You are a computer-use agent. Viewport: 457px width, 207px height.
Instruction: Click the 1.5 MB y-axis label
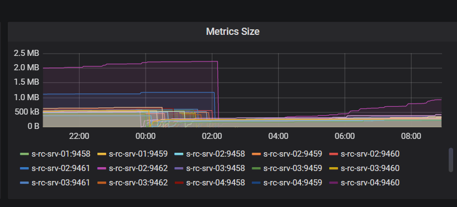pos(26,82)
